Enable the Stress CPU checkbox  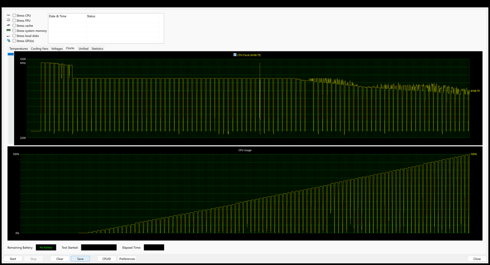(x=14, y=15)
